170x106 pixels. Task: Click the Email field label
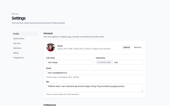(x=49, y=68)
